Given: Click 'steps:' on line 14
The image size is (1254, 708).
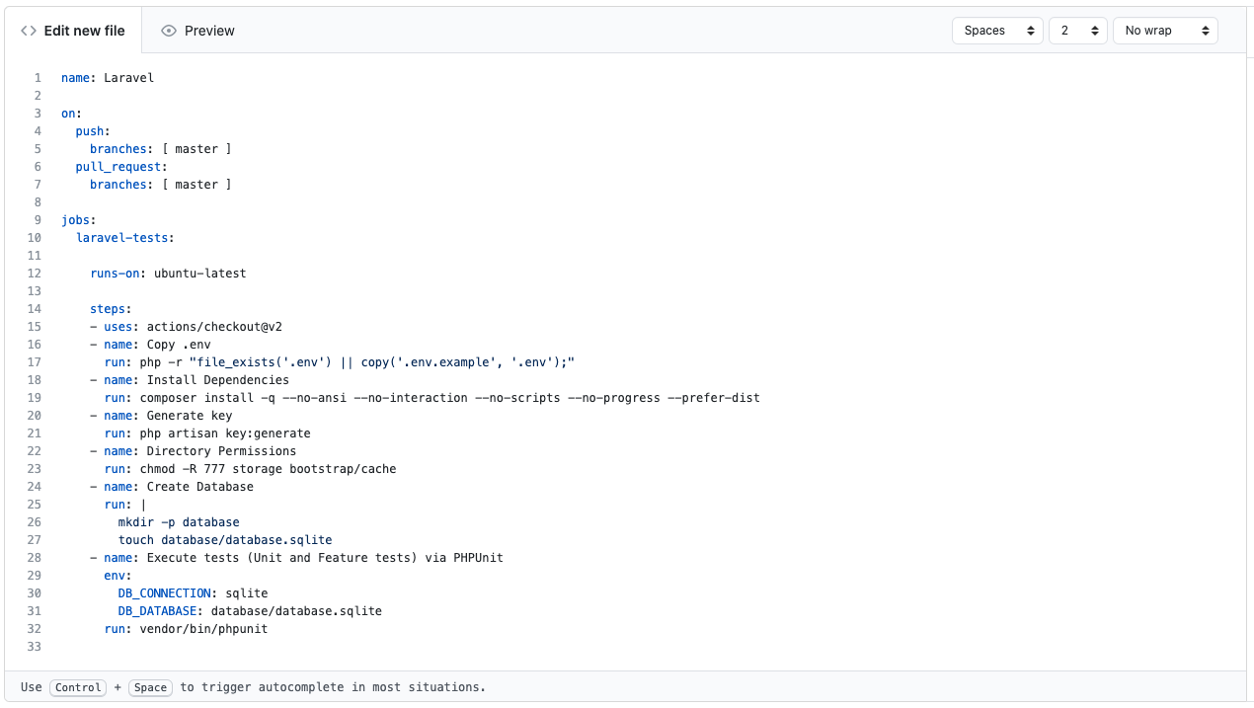Looking at the screenshot, I should [x=111, y=309].
